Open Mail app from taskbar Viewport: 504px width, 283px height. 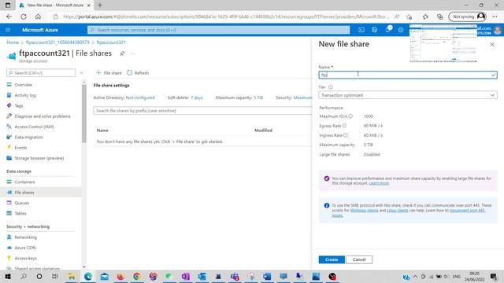(105, 277)
